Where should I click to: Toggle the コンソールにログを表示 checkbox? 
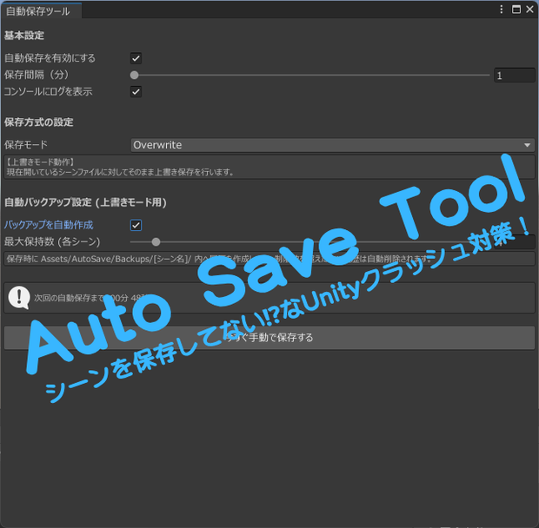[x=136, y=92]
